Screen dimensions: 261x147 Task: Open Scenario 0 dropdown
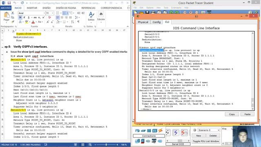pyautogui.click(x=209, y=130)
